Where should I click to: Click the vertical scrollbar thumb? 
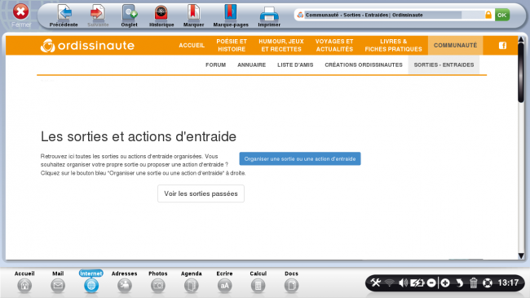(x=521, y=72)
